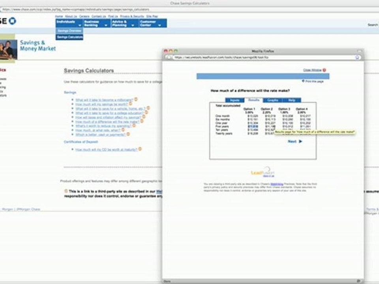Select Savings Calculators submenu item

coord(69,37)
